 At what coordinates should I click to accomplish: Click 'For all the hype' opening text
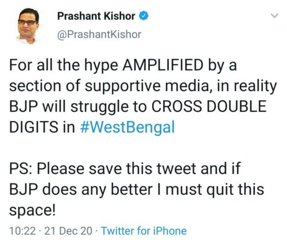tap(64, 65)
